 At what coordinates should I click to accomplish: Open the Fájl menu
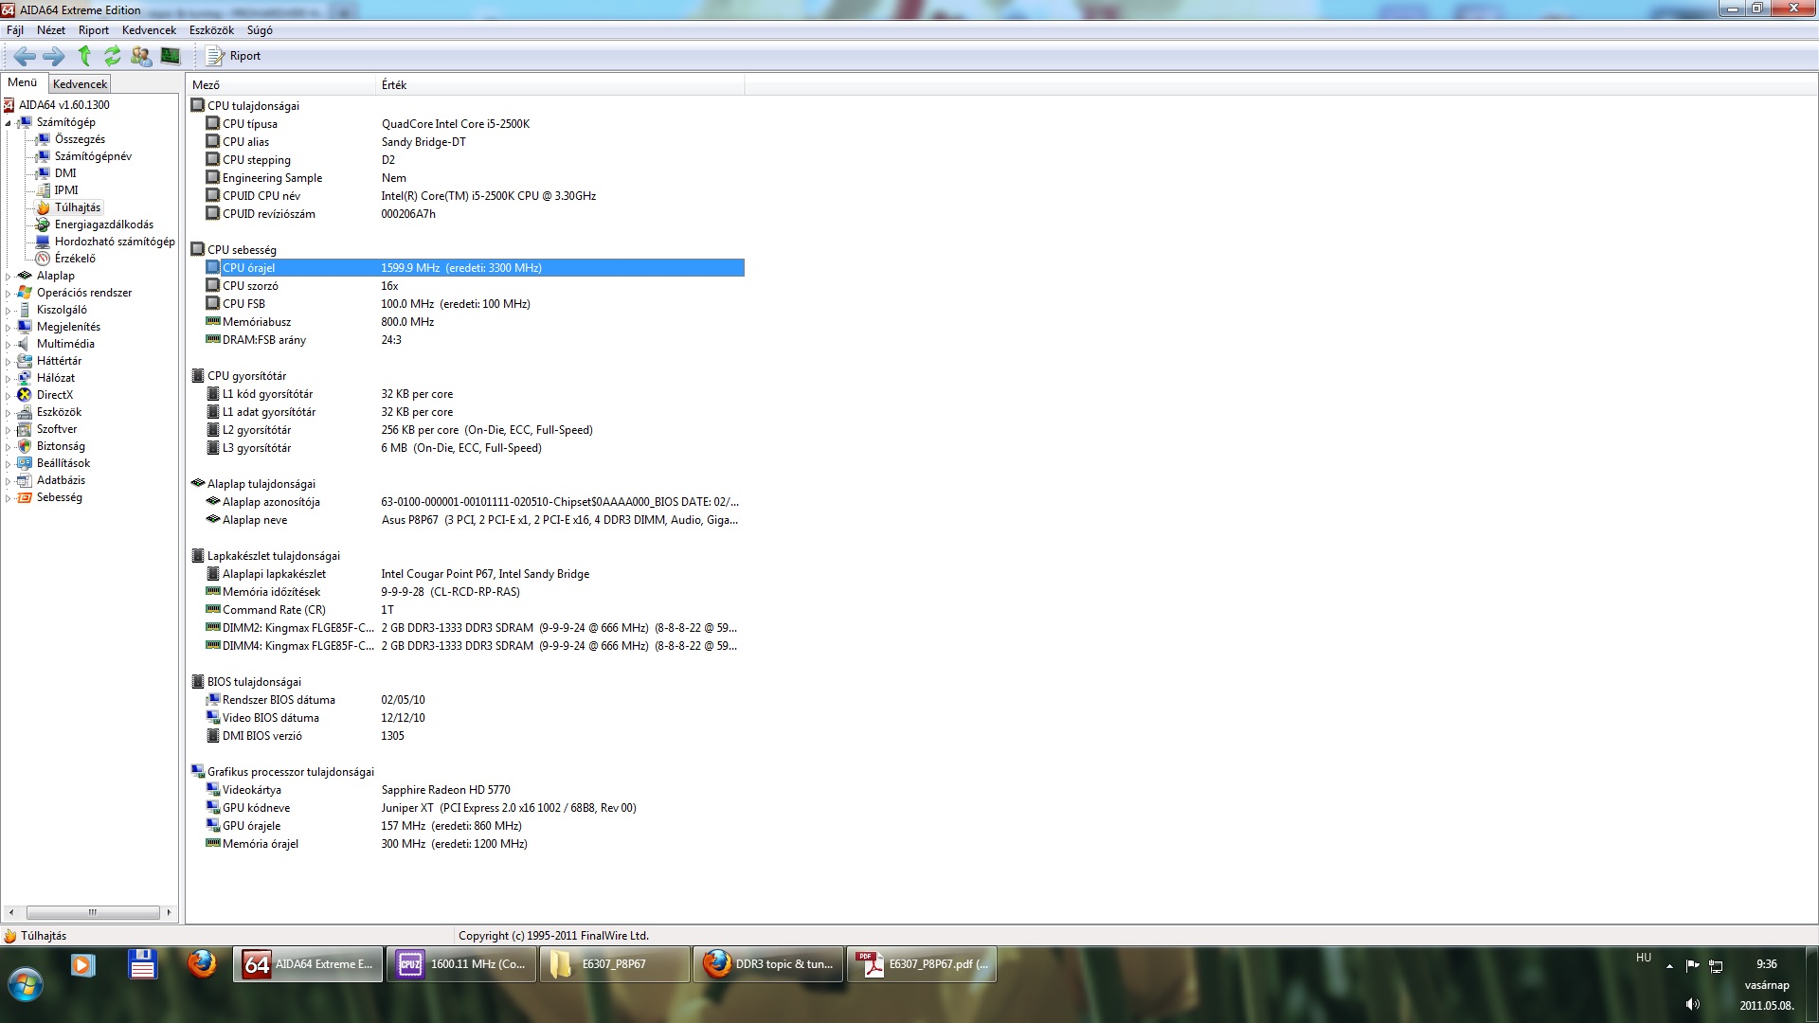click(15, 30)
